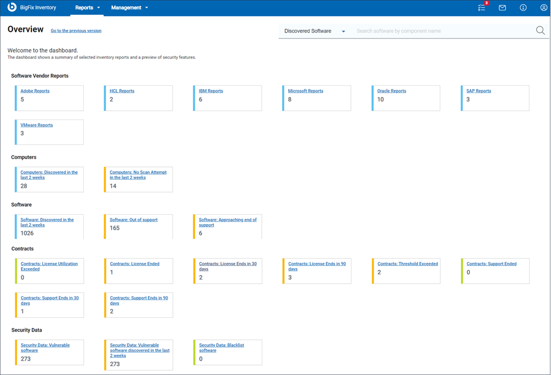Open Software: Discovered in the last 2 weeks

click(47, 222)
